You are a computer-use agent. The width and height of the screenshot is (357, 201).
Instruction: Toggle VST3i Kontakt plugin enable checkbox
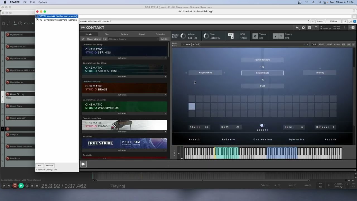coord(37,16)
